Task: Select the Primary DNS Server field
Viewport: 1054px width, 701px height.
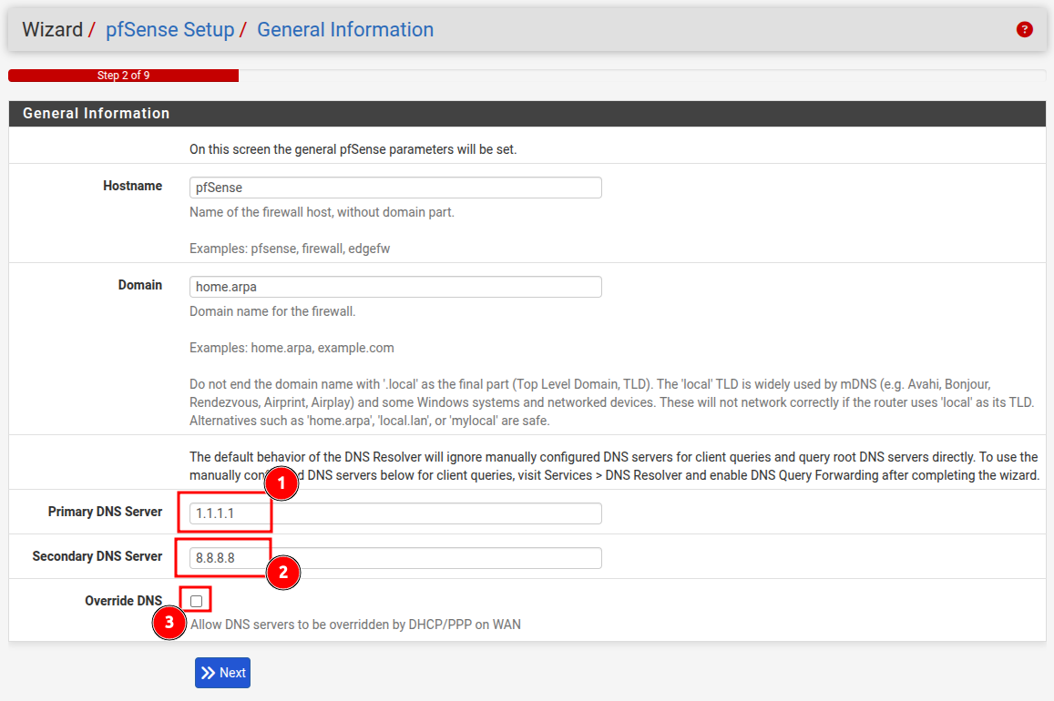Action: coord(395,513)
